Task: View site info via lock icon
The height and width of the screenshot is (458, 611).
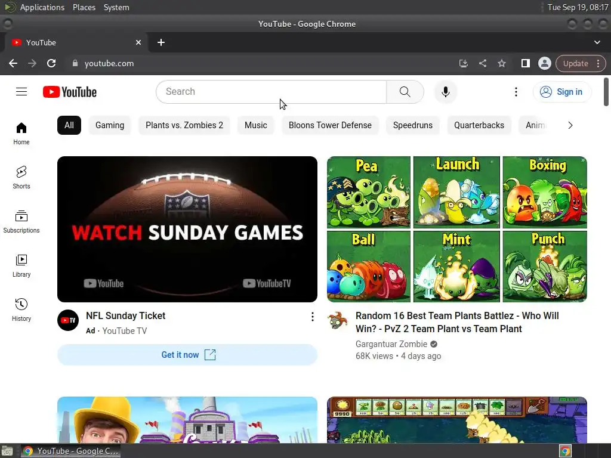Action: 75,63
